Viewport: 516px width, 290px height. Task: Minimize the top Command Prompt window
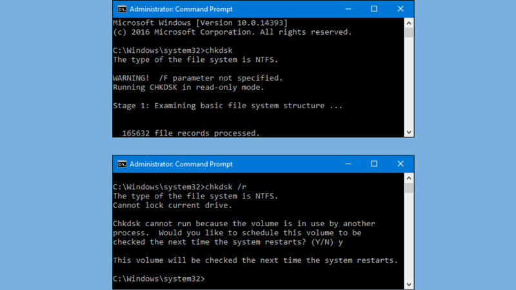pos(348,9)
